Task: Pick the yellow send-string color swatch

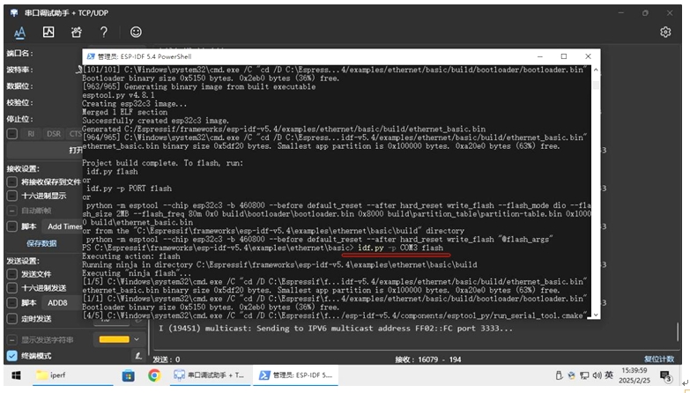Action: (114, 339)
